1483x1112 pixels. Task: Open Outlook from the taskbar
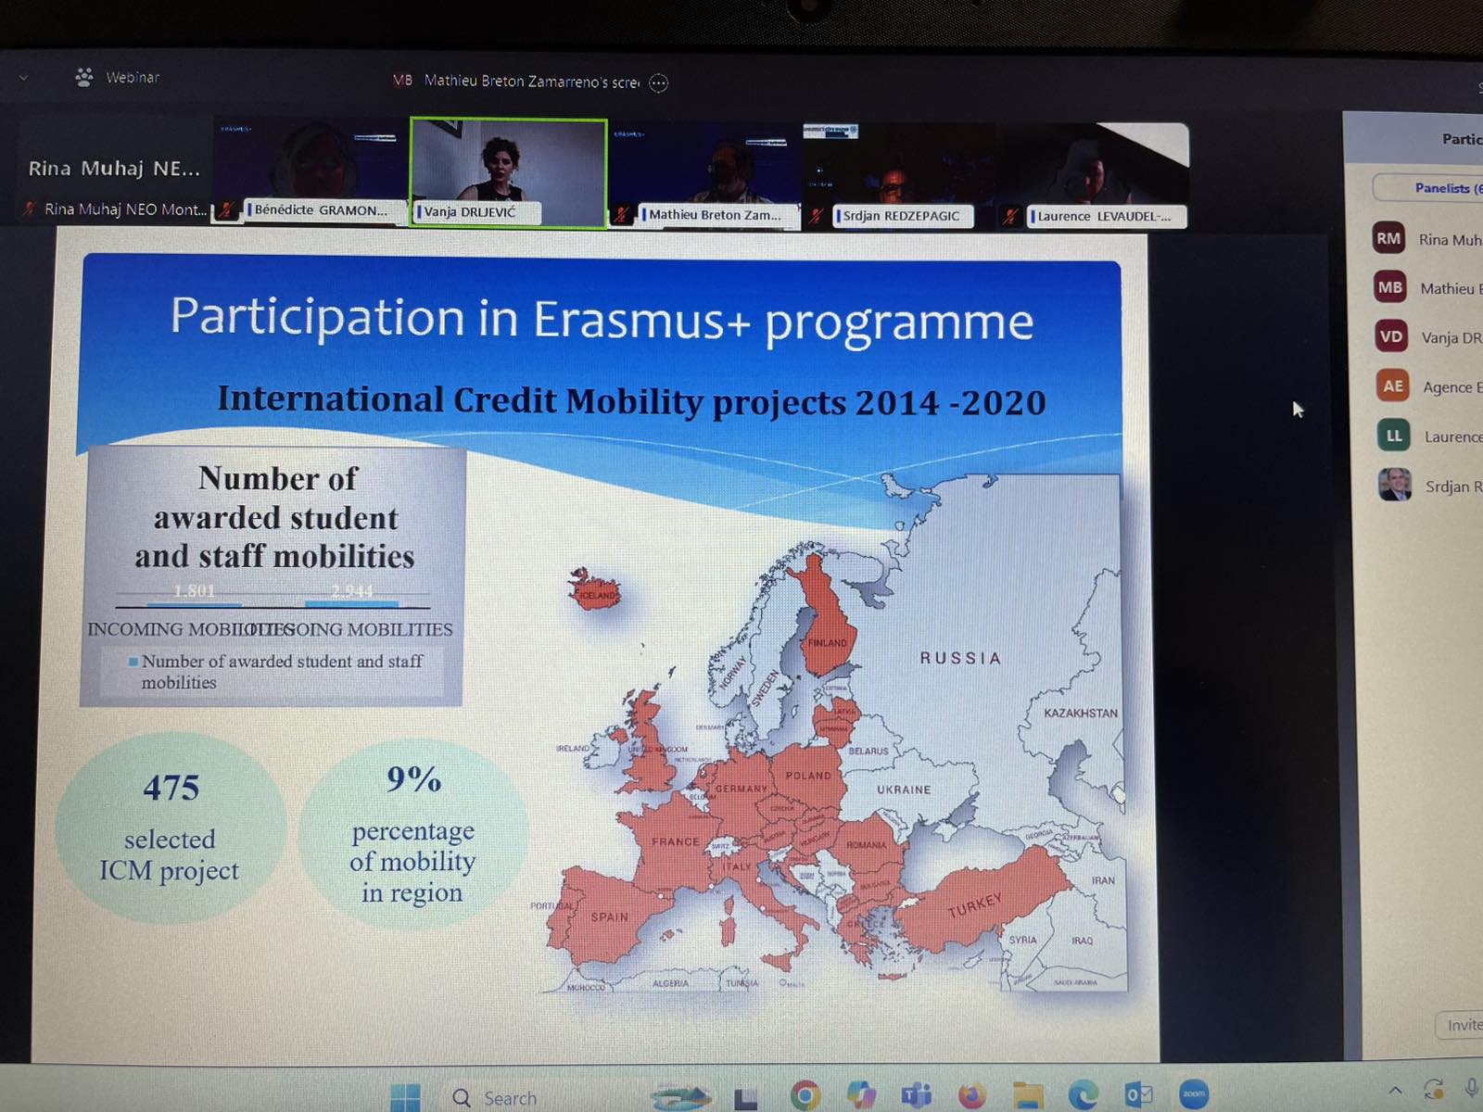1138,1094
